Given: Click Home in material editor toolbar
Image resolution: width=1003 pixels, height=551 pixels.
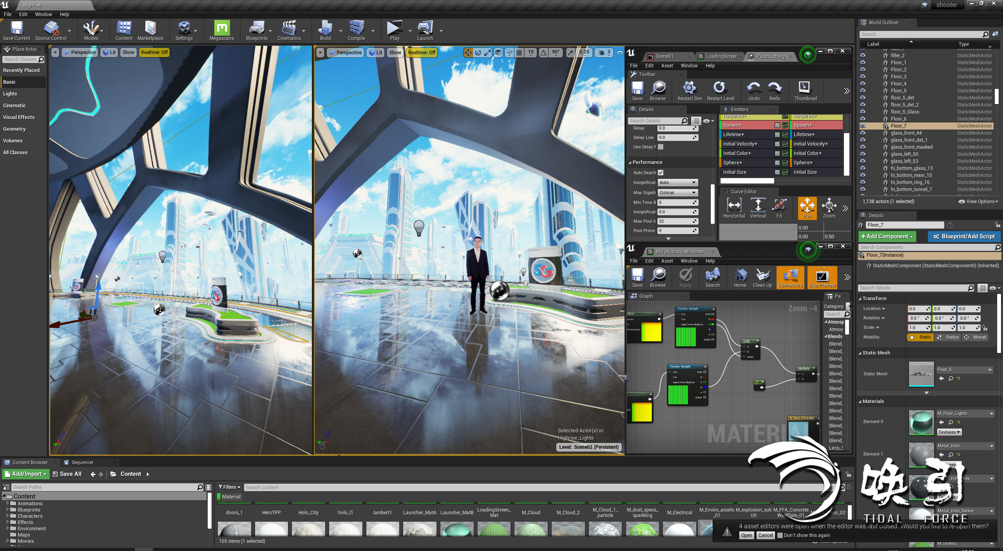Looking at the screenshot, I should click(740, 278).
